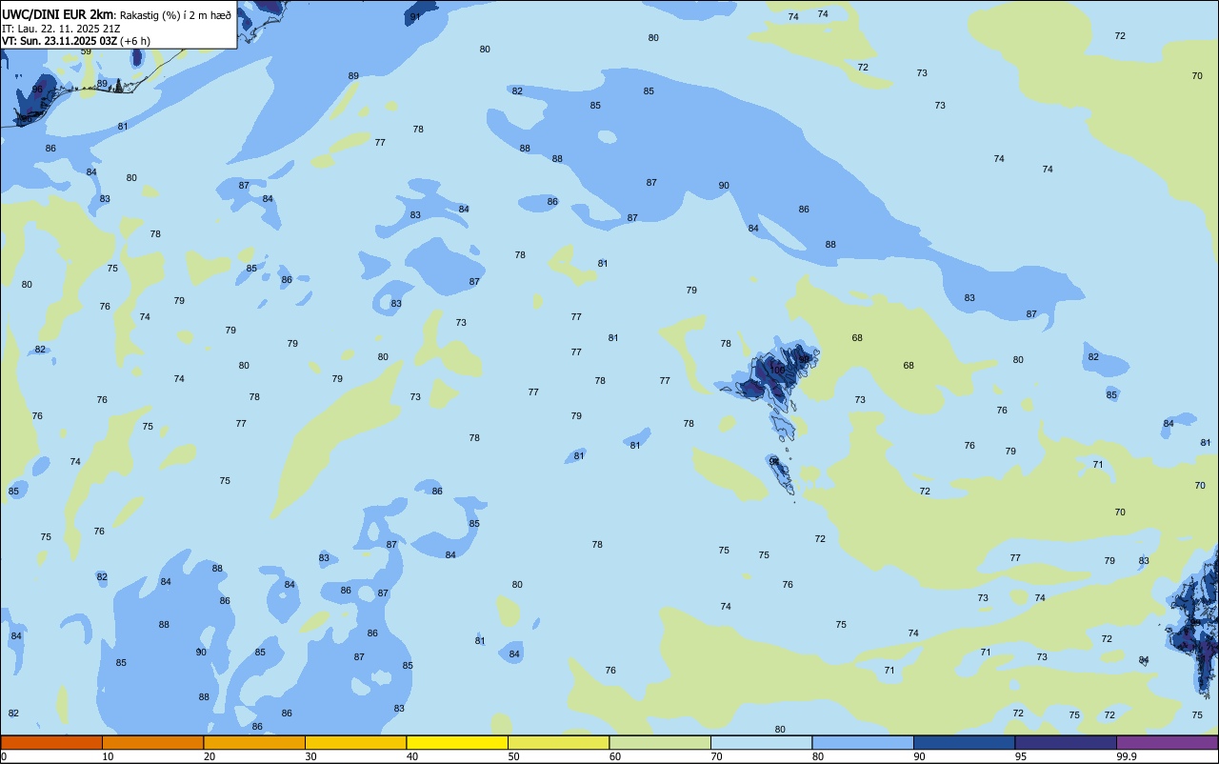Click the 95–99.9 navy legend swatch
The image size is (1219, 764).
coord(1066,742)
